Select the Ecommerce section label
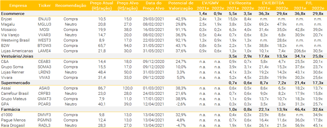Screen dimensions: 327x128 pos(12,14)
